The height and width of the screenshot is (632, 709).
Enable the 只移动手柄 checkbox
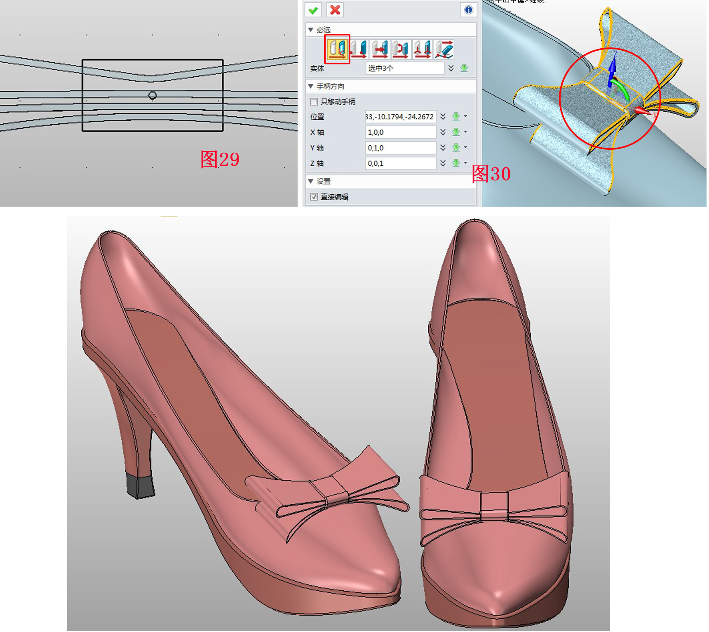[314, 101]
